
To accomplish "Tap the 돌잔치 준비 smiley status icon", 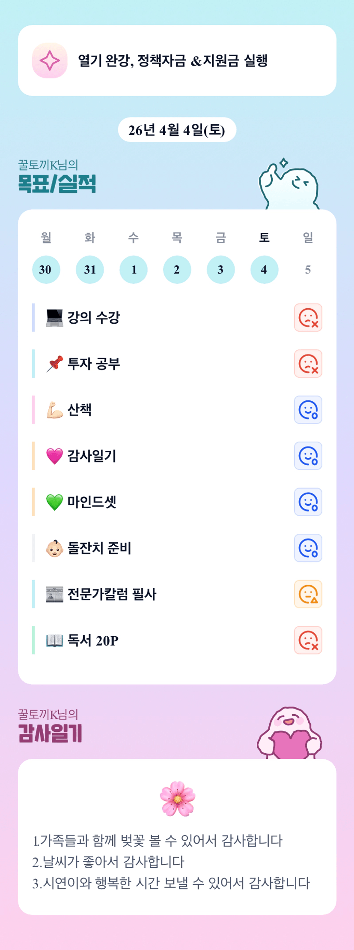I will [308, 548].
